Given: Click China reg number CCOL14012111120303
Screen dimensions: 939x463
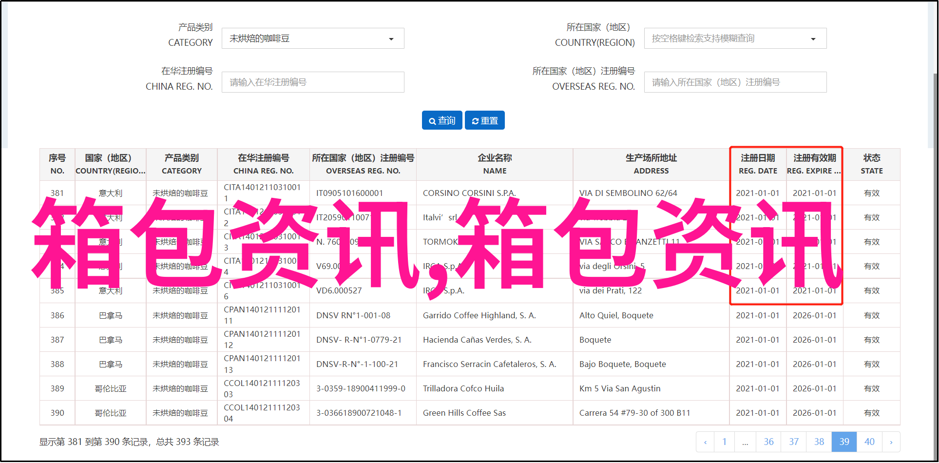Looking at the screenshot, I should 262,389.
